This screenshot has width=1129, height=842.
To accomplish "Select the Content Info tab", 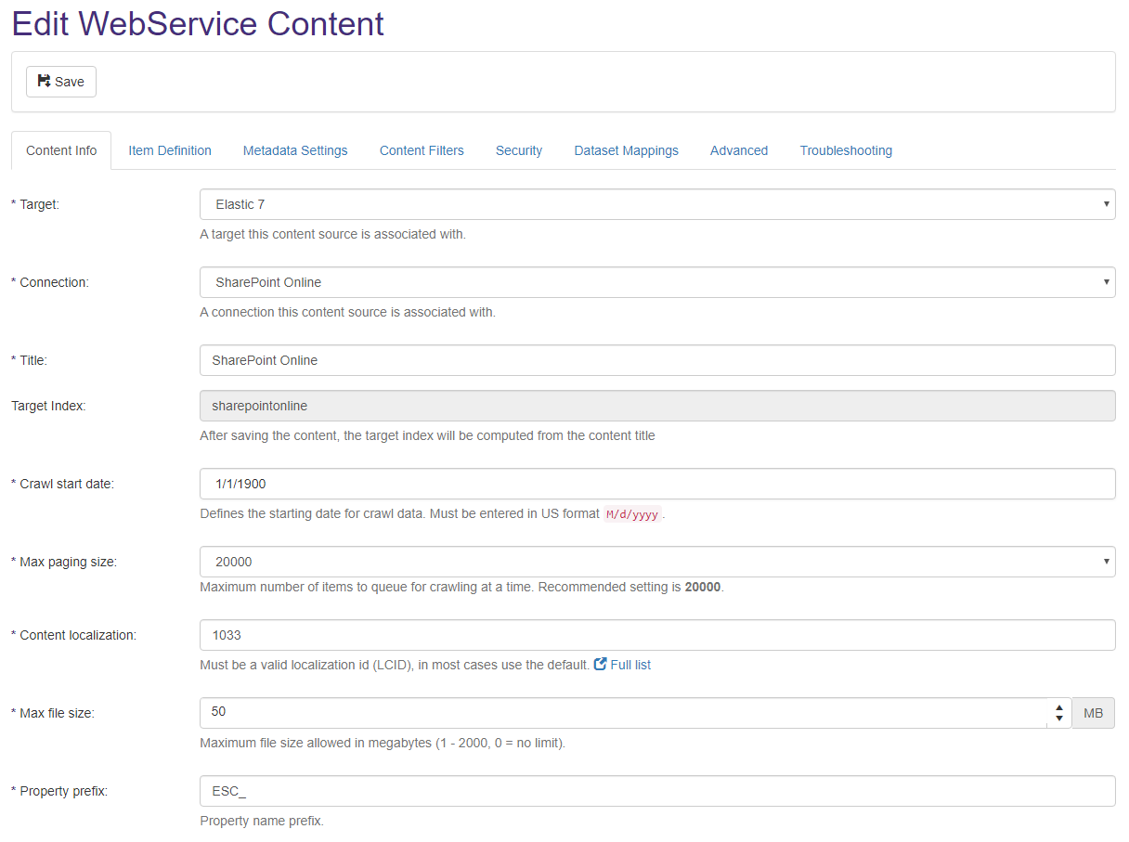I will click(x=61, y=150).
